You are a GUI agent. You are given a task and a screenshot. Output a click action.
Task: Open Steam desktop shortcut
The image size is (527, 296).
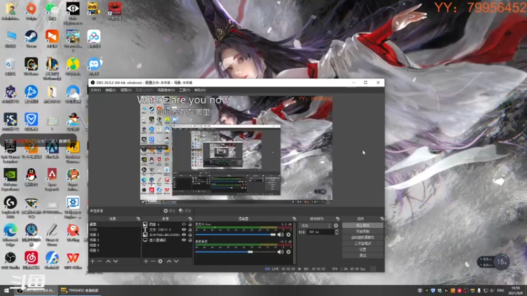pyautogui.click(x=31, y=39)
